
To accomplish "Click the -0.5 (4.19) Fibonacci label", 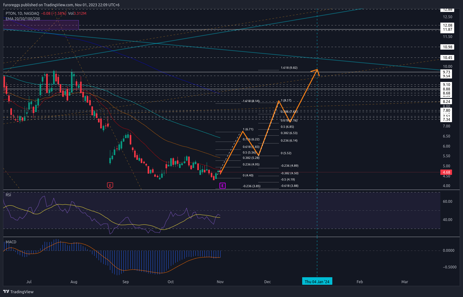I will click(x=288, y=180).
